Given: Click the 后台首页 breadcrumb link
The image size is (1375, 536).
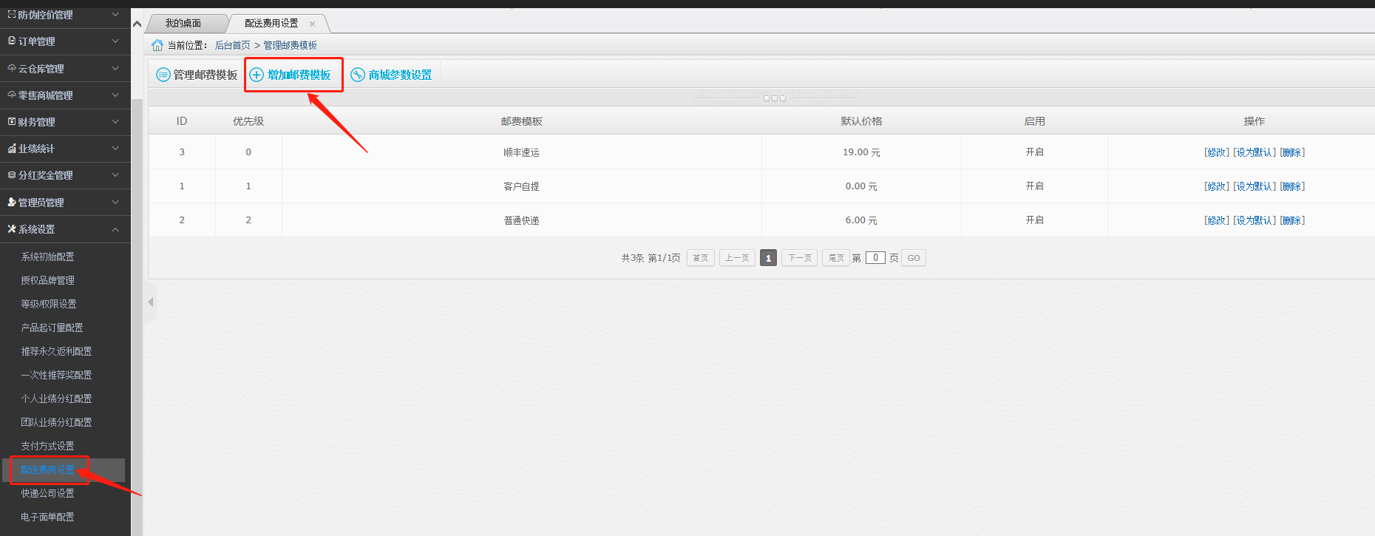Looking at the screenshot, I should [x=232, y=45].
